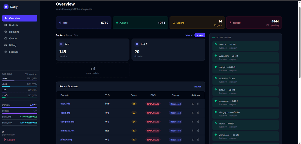Click the New bucket button
Screen dimensions: 301x144
(x=200, y=35)
